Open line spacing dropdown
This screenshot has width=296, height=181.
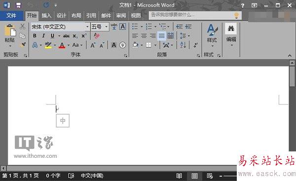coord(185,36)
